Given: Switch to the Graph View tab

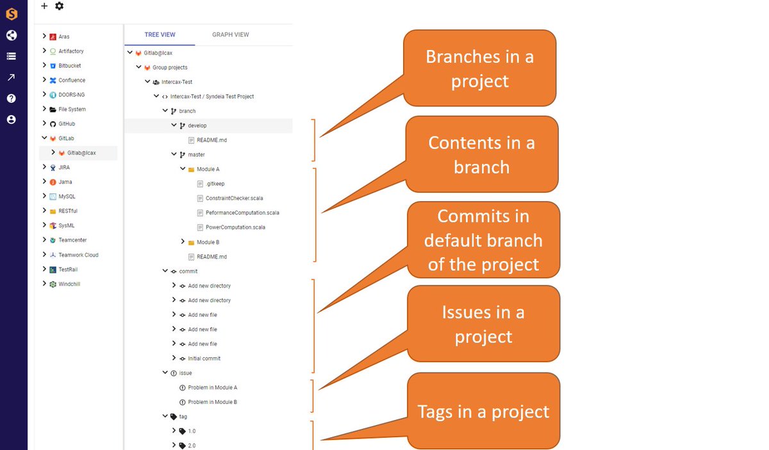Looking at the screenshot, I should point(231,35).
